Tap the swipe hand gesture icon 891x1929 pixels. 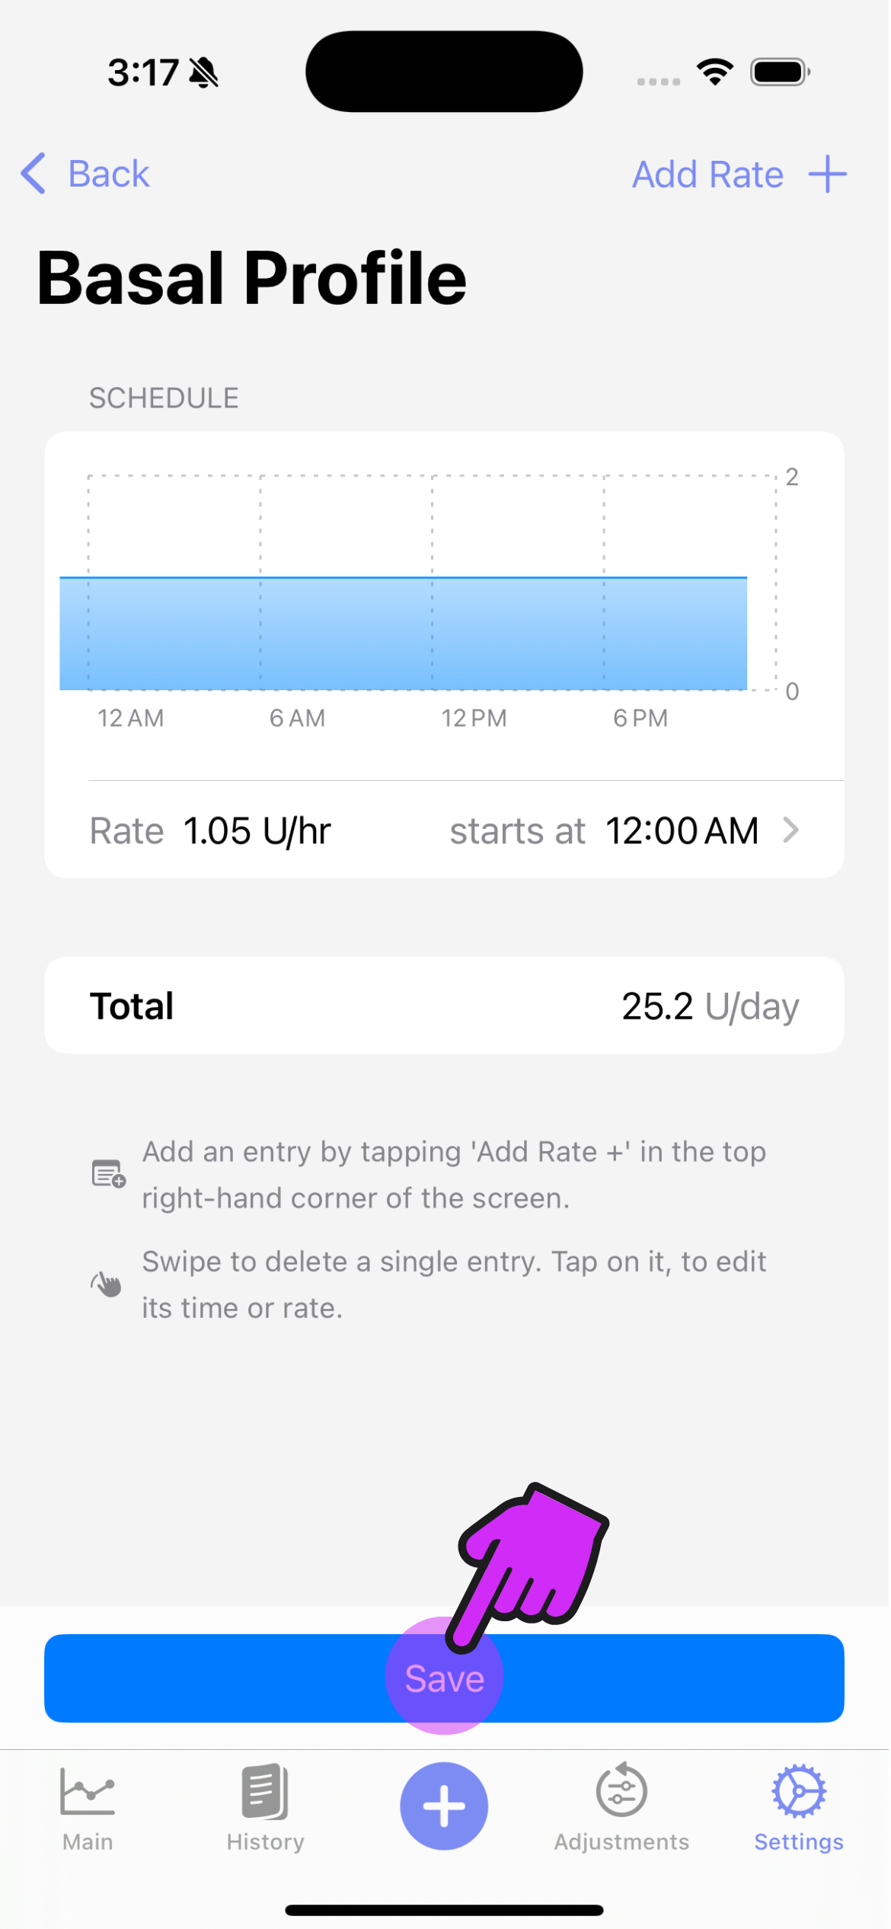pos(107,1284)
